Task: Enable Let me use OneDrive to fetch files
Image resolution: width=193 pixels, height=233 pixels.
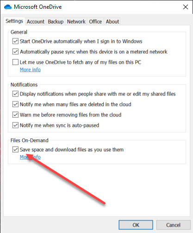Action: pyautogui.click(x=15, y=62)
